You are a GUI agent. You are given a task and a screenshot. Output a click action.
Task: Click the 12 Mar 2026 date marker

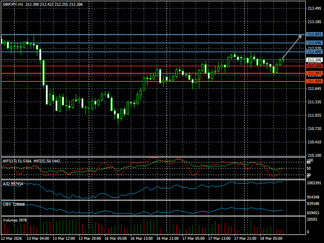pyautogui.click(x=12, y=239)
